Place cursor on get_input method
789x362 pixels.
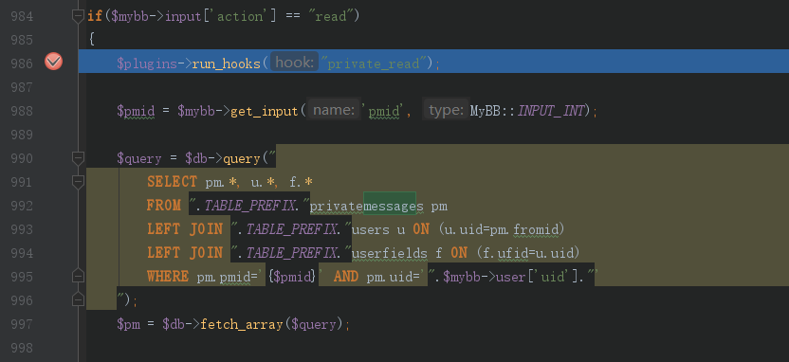(x=265, y=111)
